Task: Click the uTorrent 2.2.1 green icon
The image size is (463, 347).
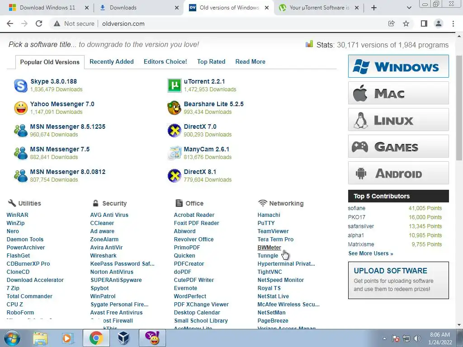Action: point(174,85)
